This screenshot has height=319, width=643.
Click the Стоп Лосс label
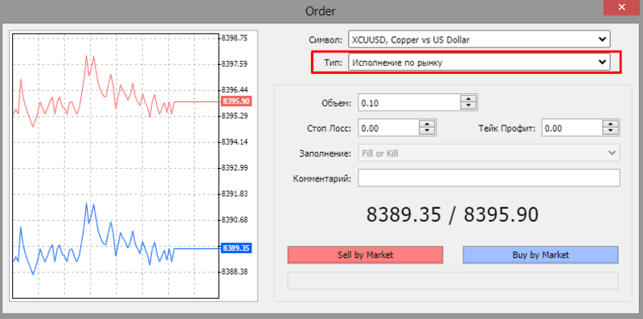tap(329, 129)
